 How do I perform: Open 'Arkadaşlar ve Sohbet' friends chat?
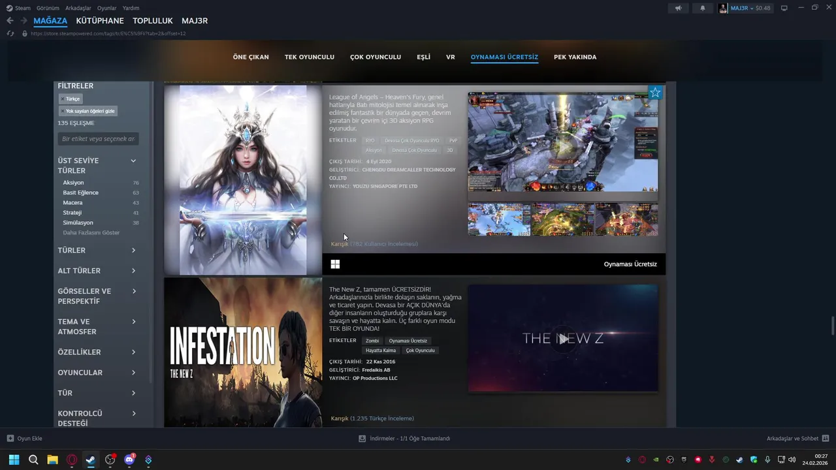797,439
